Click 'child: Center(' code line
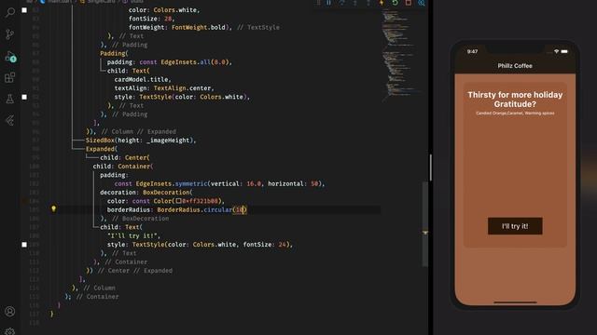The height and width of the screenshot is (335, 597). click(x=125, y=157)
